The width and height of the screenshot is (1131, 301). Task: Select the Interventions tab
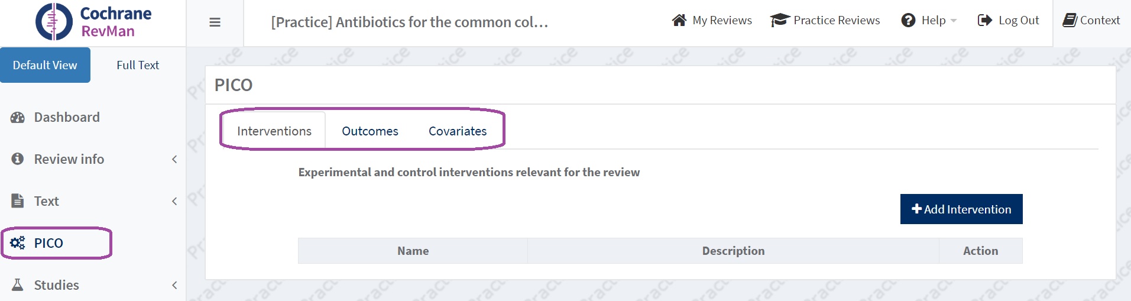pos(274,131)
